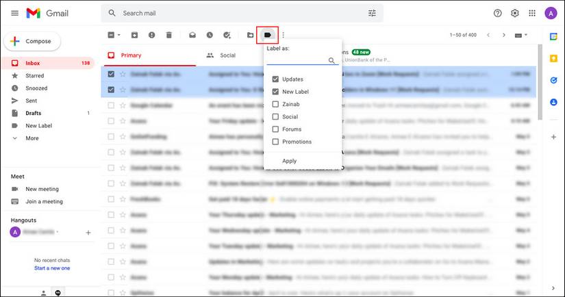Click the Compose button
The width and height of the screenshot is (565, 297).
pos(32,41)
